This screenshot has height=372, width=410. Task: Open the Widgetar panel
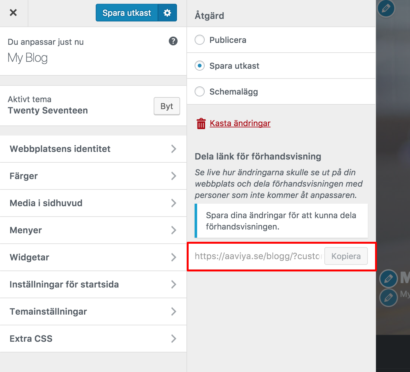(93, 257)
